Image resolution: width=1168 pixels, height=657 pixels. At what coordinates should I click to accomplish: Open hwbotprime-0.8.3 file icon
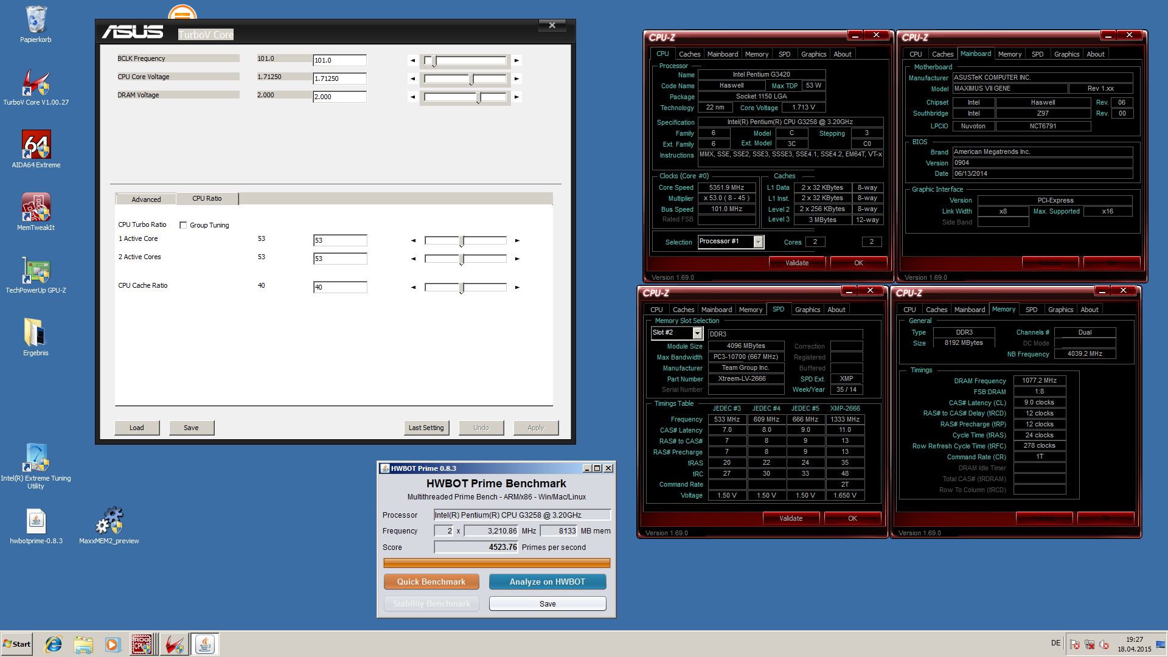(36, 526)
